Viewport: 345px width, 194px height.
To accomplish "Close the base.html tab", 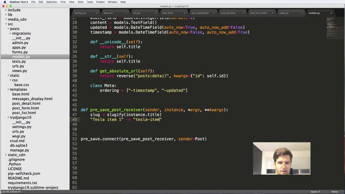I will coord(185,13).
